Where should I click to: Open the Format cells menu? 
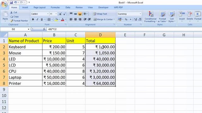tap(198, 17)
